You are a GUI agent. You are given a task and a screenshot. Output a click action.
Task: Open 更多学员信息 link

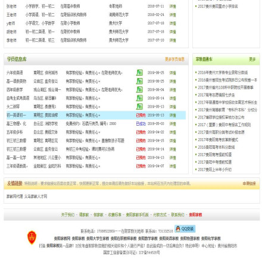pyautogui.click(x=174, y=59)
